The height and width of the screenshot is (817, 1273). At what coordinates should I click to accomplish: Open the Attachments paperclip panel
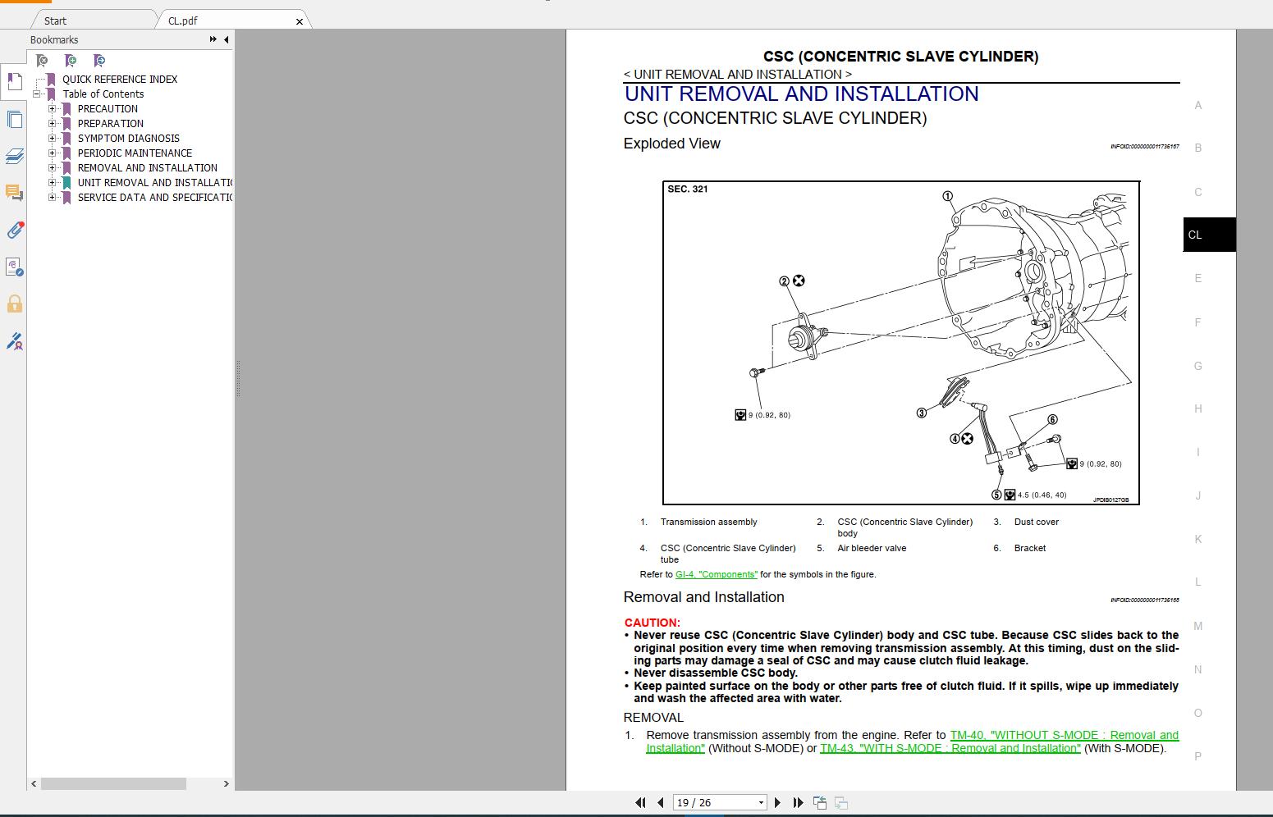click(x=14, y=230)
